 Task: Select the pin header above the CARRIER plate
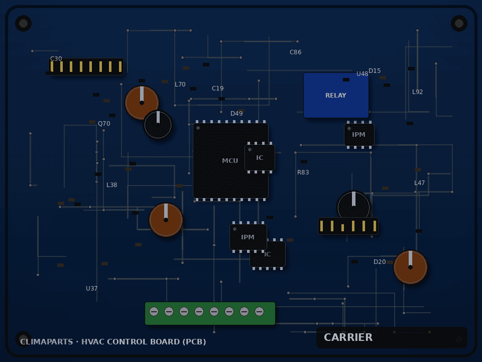coord(348,226)
